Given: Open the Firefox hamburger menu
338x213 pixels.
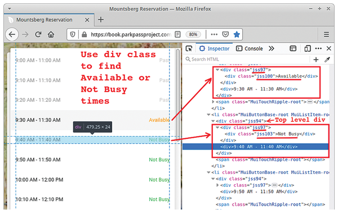Looking at the screenshot, I should tap(326, 34).
